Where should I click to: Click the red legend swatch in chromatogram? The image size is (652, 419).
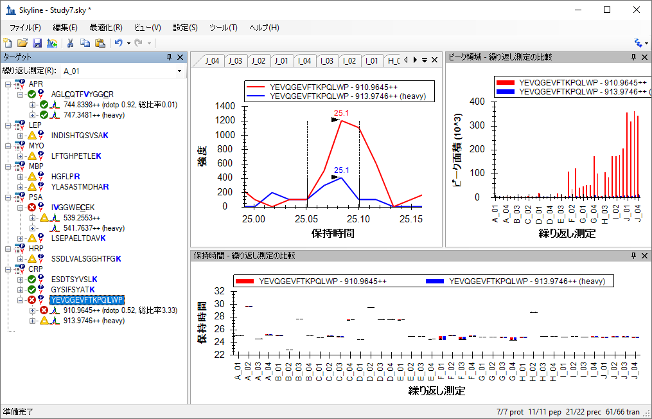[255, 87]
